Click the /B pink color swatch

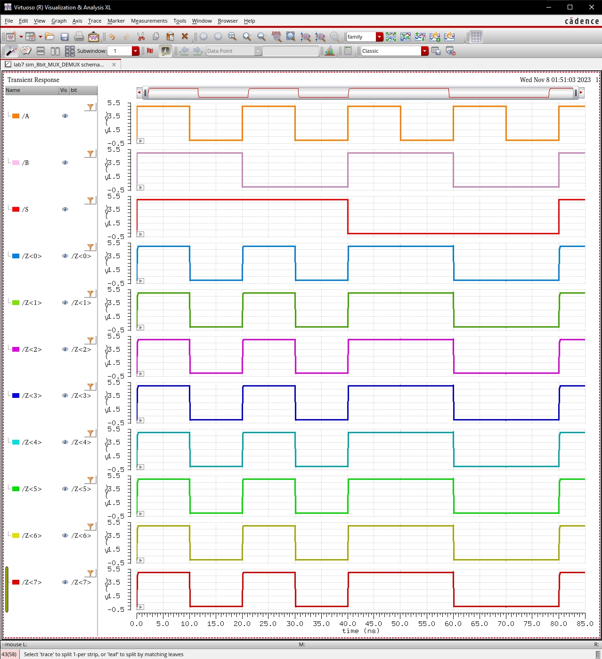coord(16,163)
